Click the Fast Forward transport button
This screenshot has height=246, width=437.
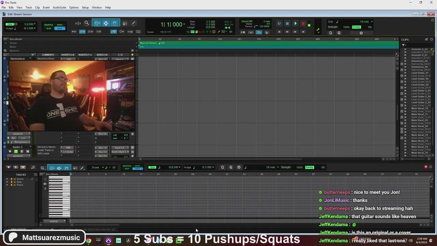point(295,32)
